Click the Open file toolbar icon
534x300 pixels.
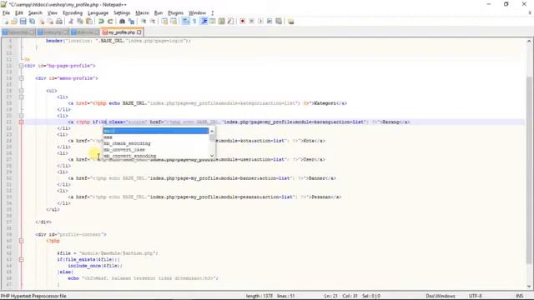(14, 22)
